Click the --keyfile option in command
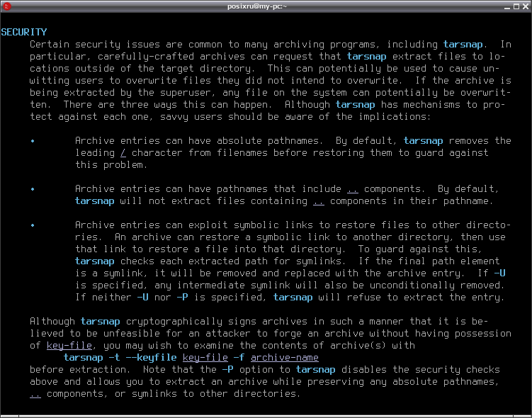Screen dimensions: 532x418 point(152,358)
